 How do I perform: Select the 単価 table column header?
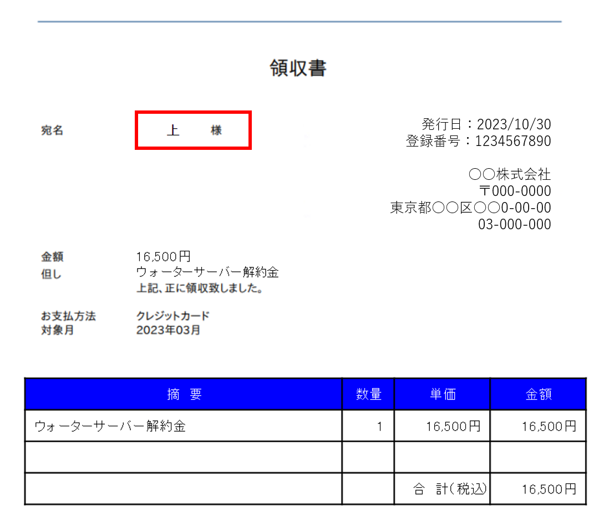click(x=442, y=394)
